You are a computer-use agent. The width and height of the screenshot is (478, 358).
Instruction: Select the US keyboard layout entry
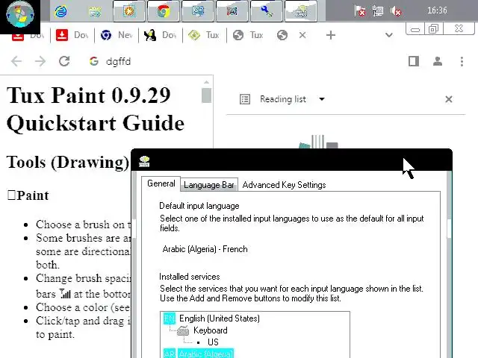pos(213,342)
